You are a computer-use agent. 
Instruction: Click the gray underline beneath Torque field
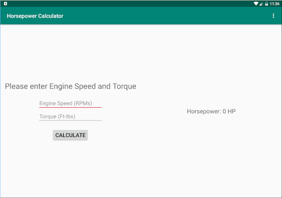[x=70, y=120]
